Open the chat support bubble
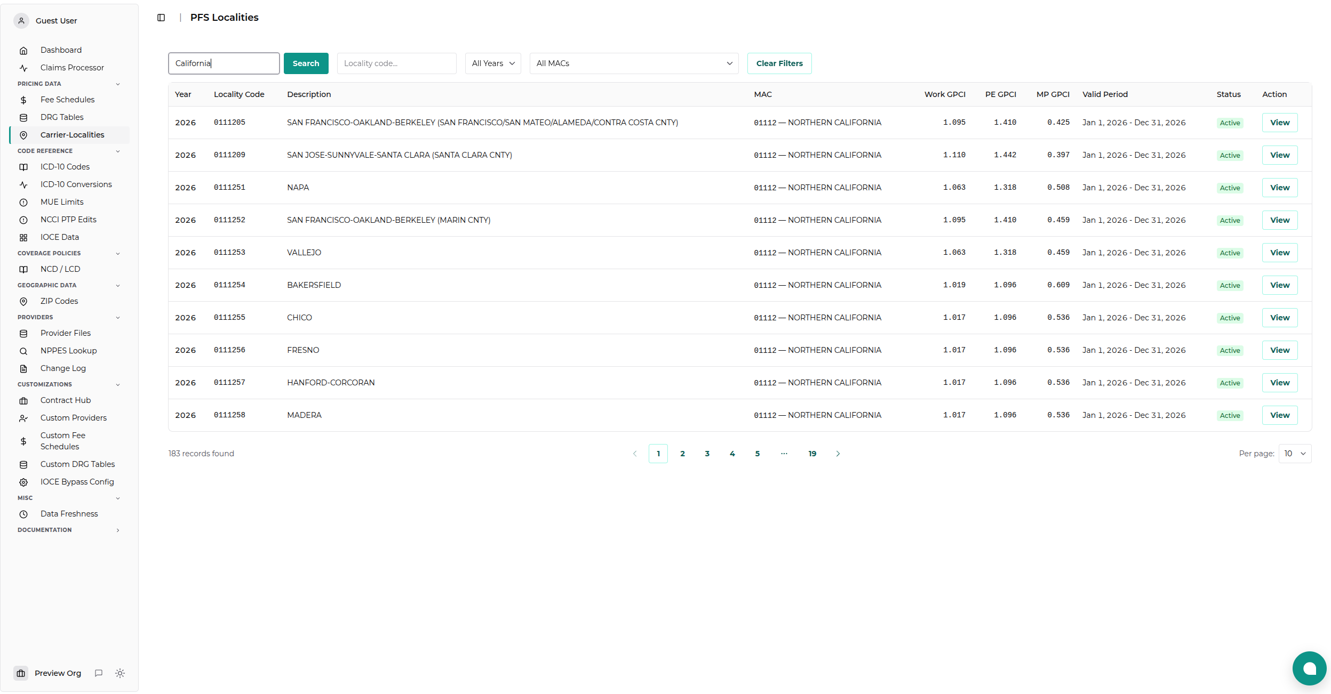This screenshot has height=694, width=1331. (1310, 668)
